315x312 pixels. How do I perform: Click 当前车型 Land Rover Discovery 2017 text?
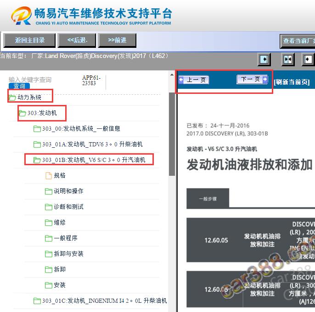[84, 56]
